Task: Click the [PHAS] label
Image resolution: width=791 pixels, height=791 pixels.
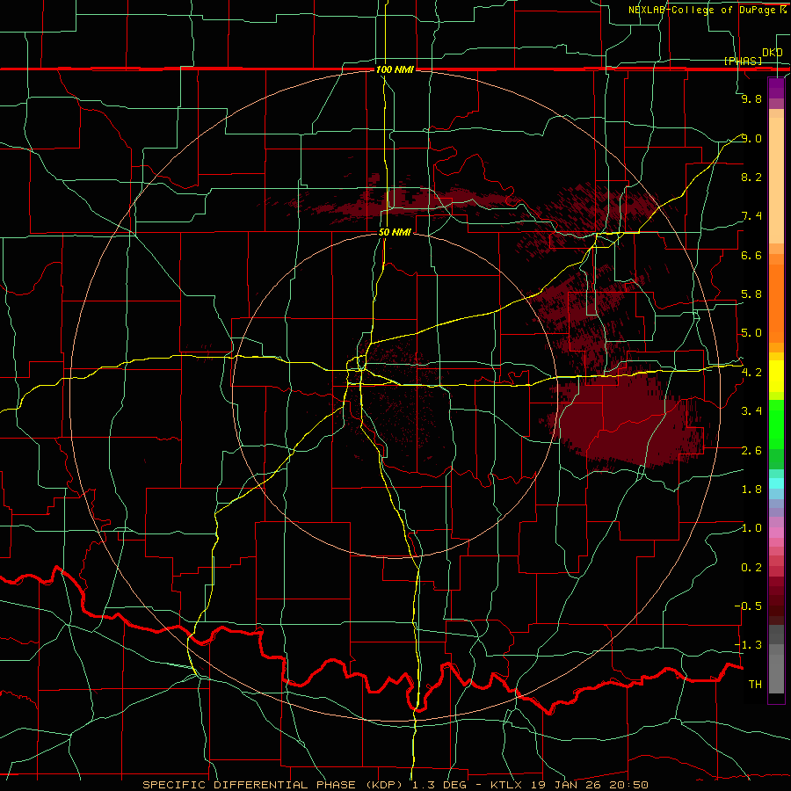Action: point(743,61)
